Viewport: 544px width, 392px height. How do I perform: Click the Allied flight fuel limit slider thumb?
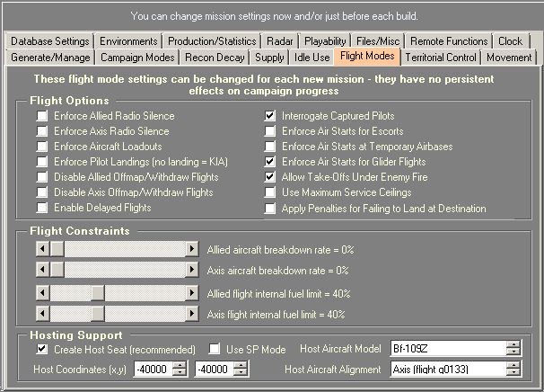(97, 292)
